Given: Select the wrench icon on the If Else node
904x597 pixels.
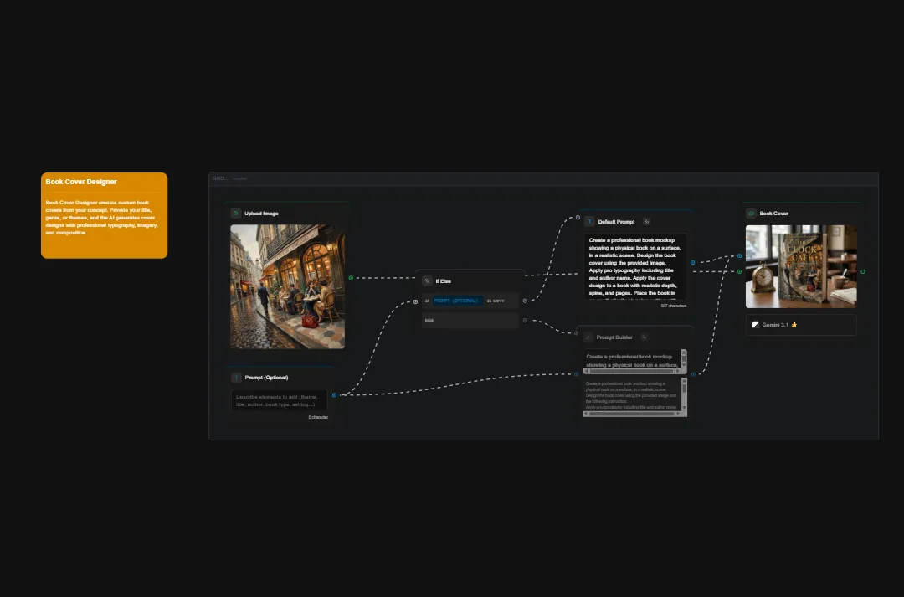Looking at the screenshot, I should [428, 281].
